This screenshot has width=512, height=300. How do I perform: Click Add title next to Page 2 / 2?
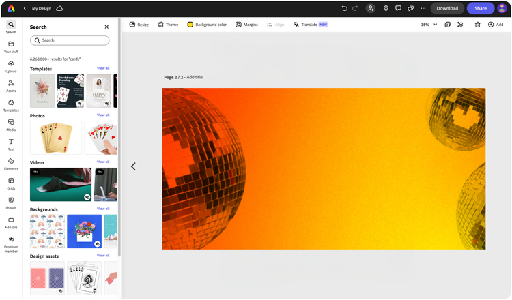pyautogui.click(x=195, y=77)
